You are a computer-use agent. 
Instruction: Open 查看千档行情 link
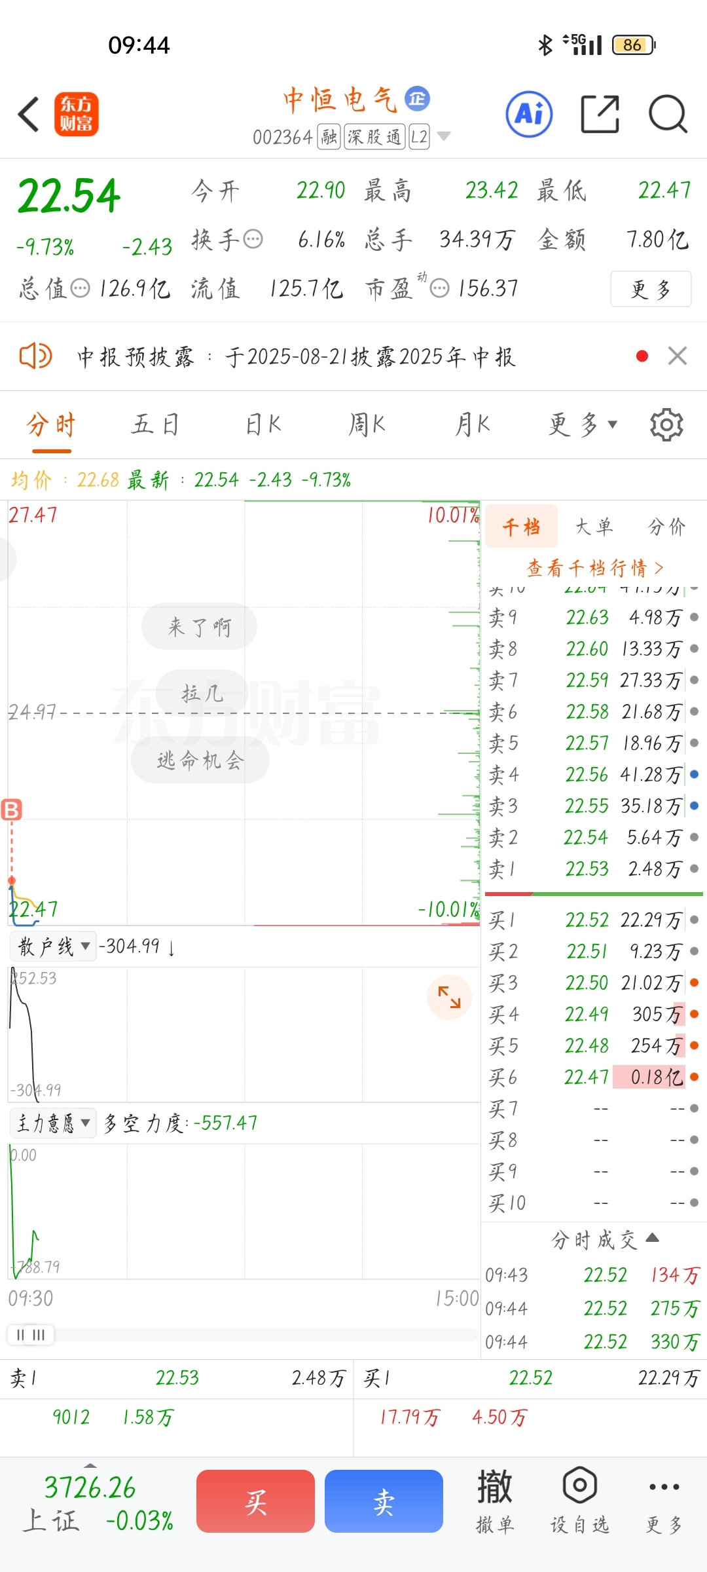pos(595,567)
